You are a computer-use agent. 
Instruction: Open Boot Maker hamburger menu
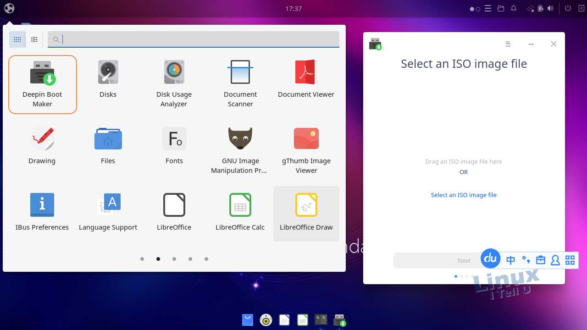tap(508, 44)
